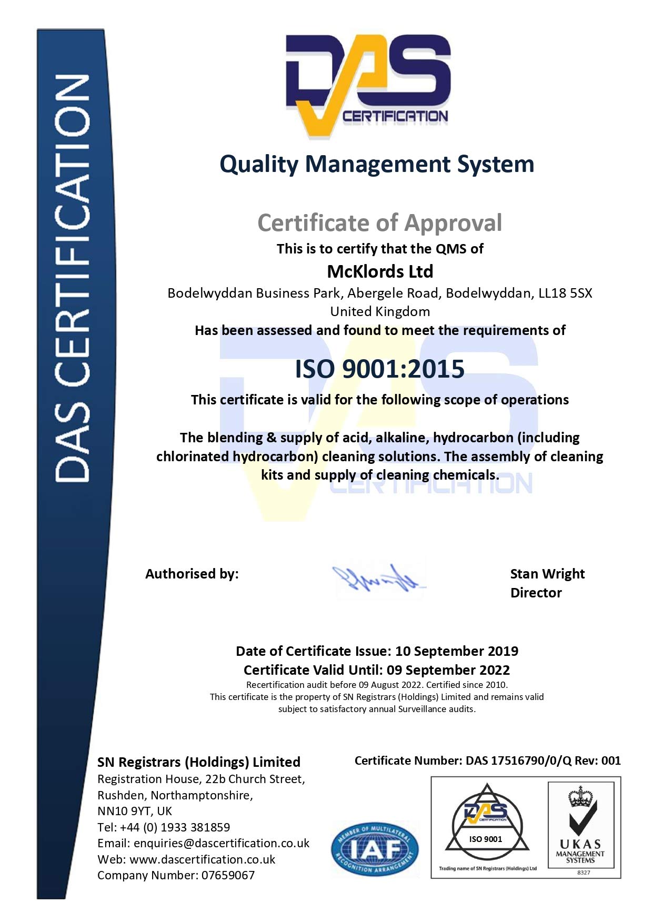Click the ISO 9001:2015 standard text
The height and width of the screenshot is (923, 653).
379,369
